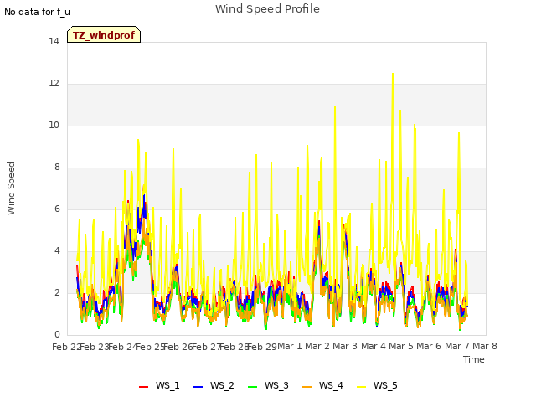Screen dimensions: 536x402
Task: Click the y-axis value 2
Action: [57, 292]
